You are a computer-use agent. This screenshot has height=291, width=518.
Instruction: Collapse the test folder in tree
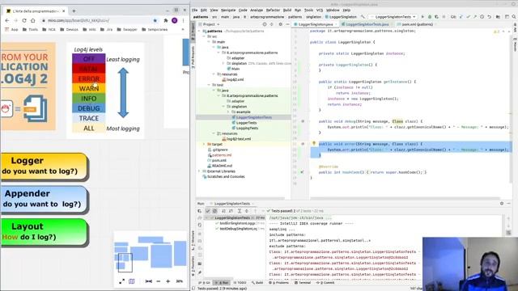click(209, 85)
